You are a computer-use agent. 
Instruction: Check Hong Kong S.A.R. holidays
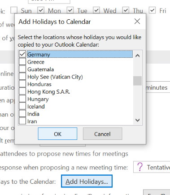[x=22, y=91]
